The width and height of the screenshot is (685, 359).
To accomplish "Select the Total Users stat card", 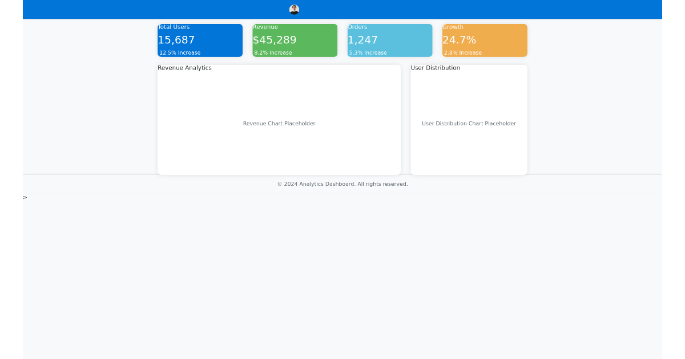I will click(x=200, y=40).
